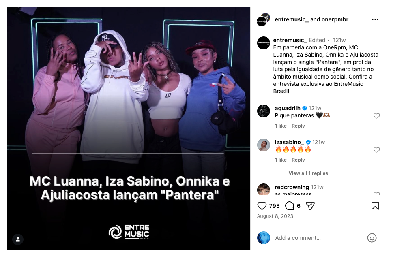
Task: Like the post with heart icon
Action: [262, 206]
